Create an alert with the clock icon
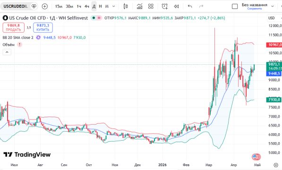The image size is (282, 170). (x=164, y=6)
